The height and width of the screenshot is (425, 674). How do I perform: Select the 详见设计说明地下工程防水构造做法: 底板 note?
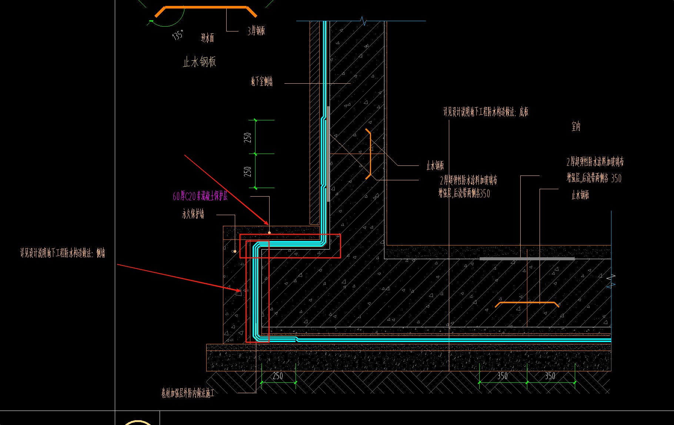pos(486,112)
